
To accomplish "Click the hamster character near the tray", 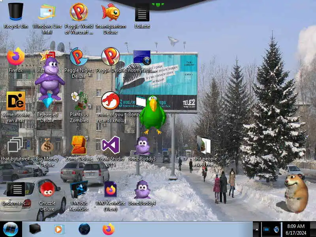I will pos(296,193).
